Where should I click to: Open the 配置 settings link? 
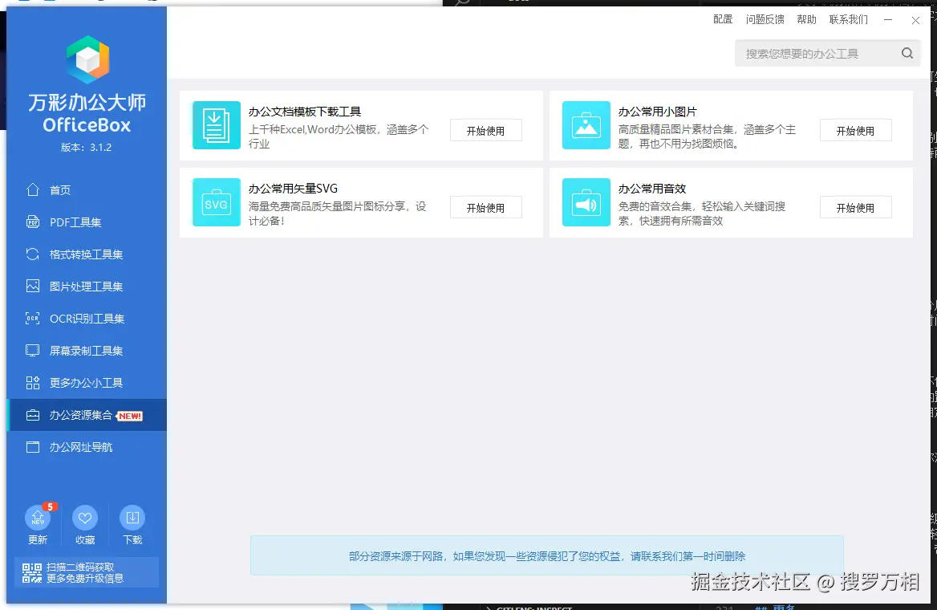pyautogui.click(x=723, y=19)
